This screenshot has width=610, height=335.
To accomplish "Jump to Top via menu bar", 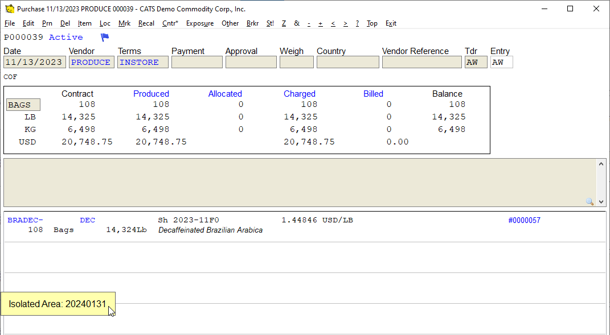I will coord(372,23).
